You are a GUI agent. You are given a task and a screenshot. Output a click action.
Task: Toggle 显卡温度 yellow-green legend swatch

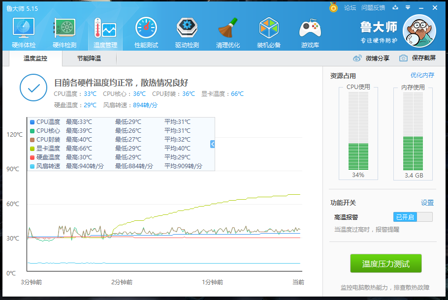32,149
